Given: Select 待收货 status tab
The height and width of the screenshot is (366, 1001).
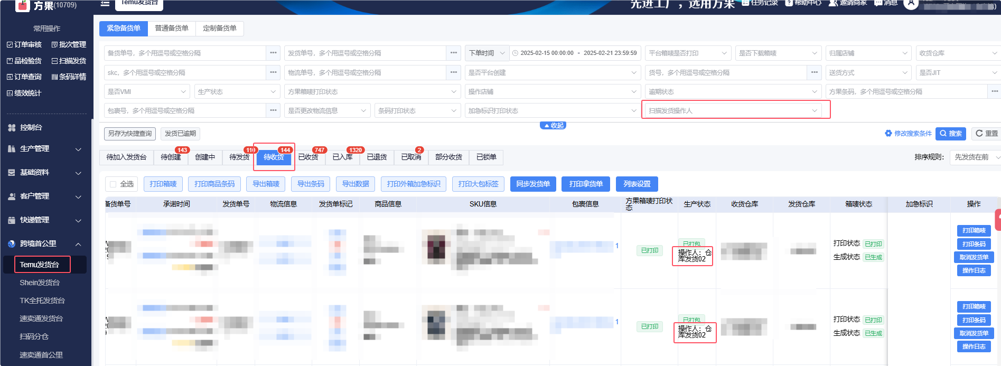Looking at the screenshot, I should coord(274,157).
